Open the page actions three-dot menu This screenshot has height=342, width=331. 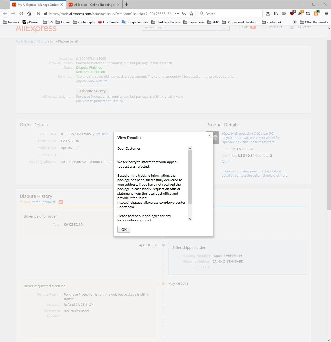tap(177, 13)
